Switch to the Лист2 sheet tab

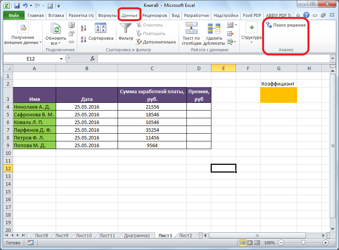[x=185, y=235]
